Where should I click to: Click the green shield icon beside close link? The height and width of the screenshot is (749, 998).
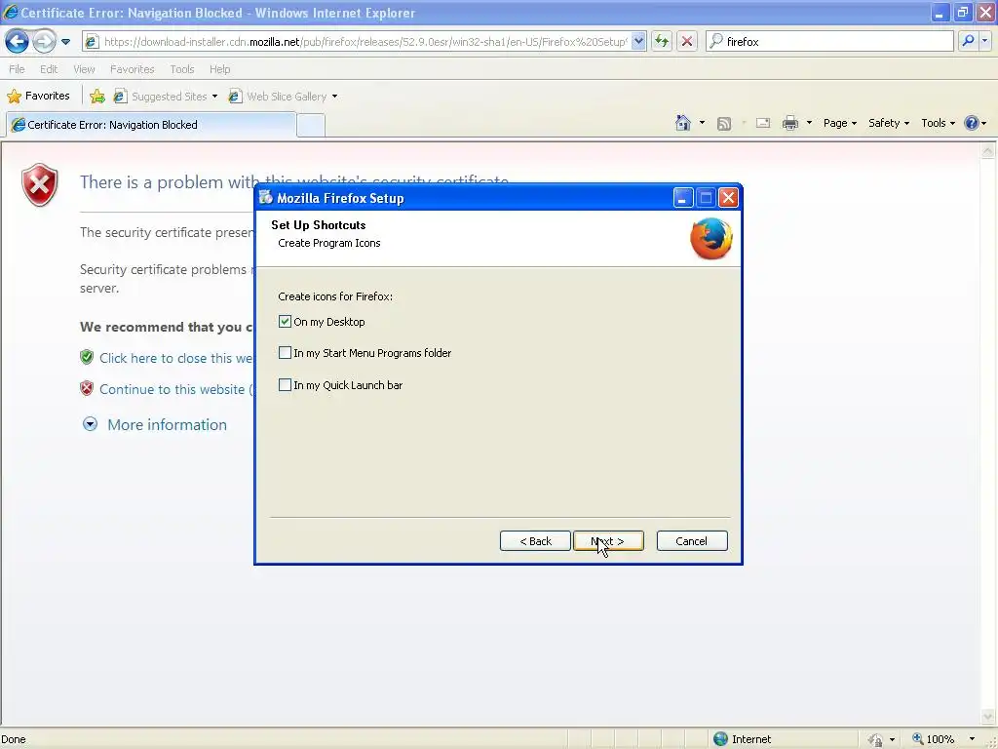point(87,357)
